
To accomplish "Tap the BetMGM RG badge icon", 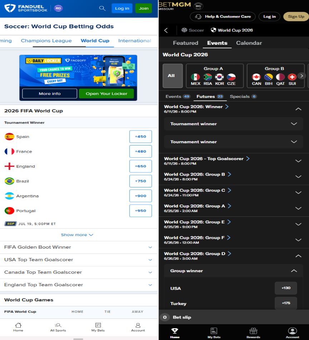I will pos(198,6).
